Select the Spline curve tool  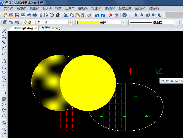coord(4,47)
